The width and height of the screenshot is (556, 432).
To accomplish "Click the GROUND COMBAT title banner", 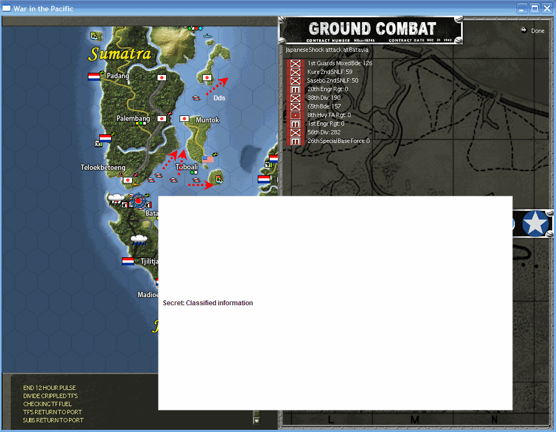I will tap(371, 30).
